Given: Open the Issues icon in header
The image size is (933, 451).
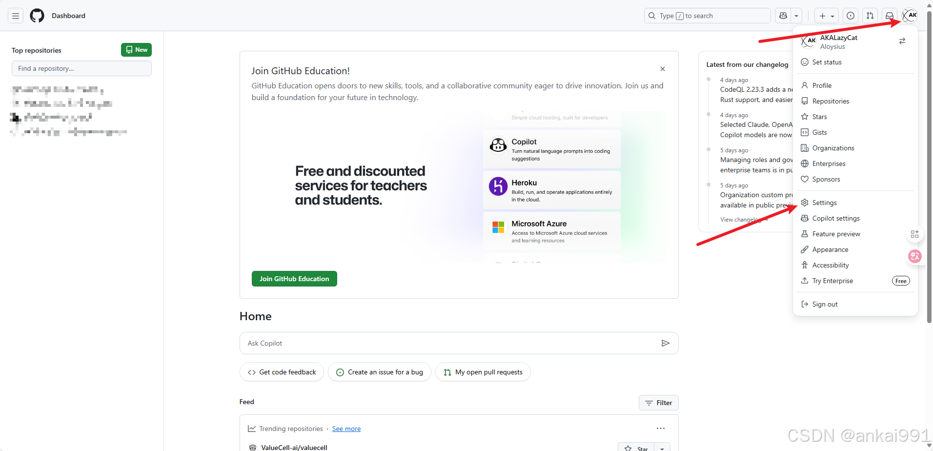Looking at the screenshot, I should (851, 16).
